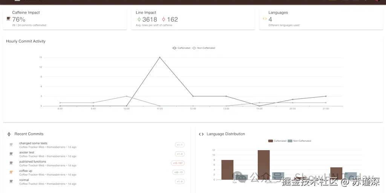Click the green commit icon beside 3618
The height and width of the screenshot is (193, 386).
[139, 19]
